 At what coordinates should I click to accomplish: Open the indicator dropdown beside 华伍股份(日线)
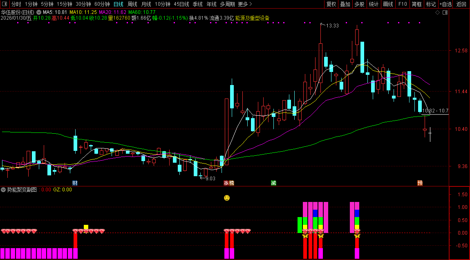pyautogui.click(x=39, y=12)
